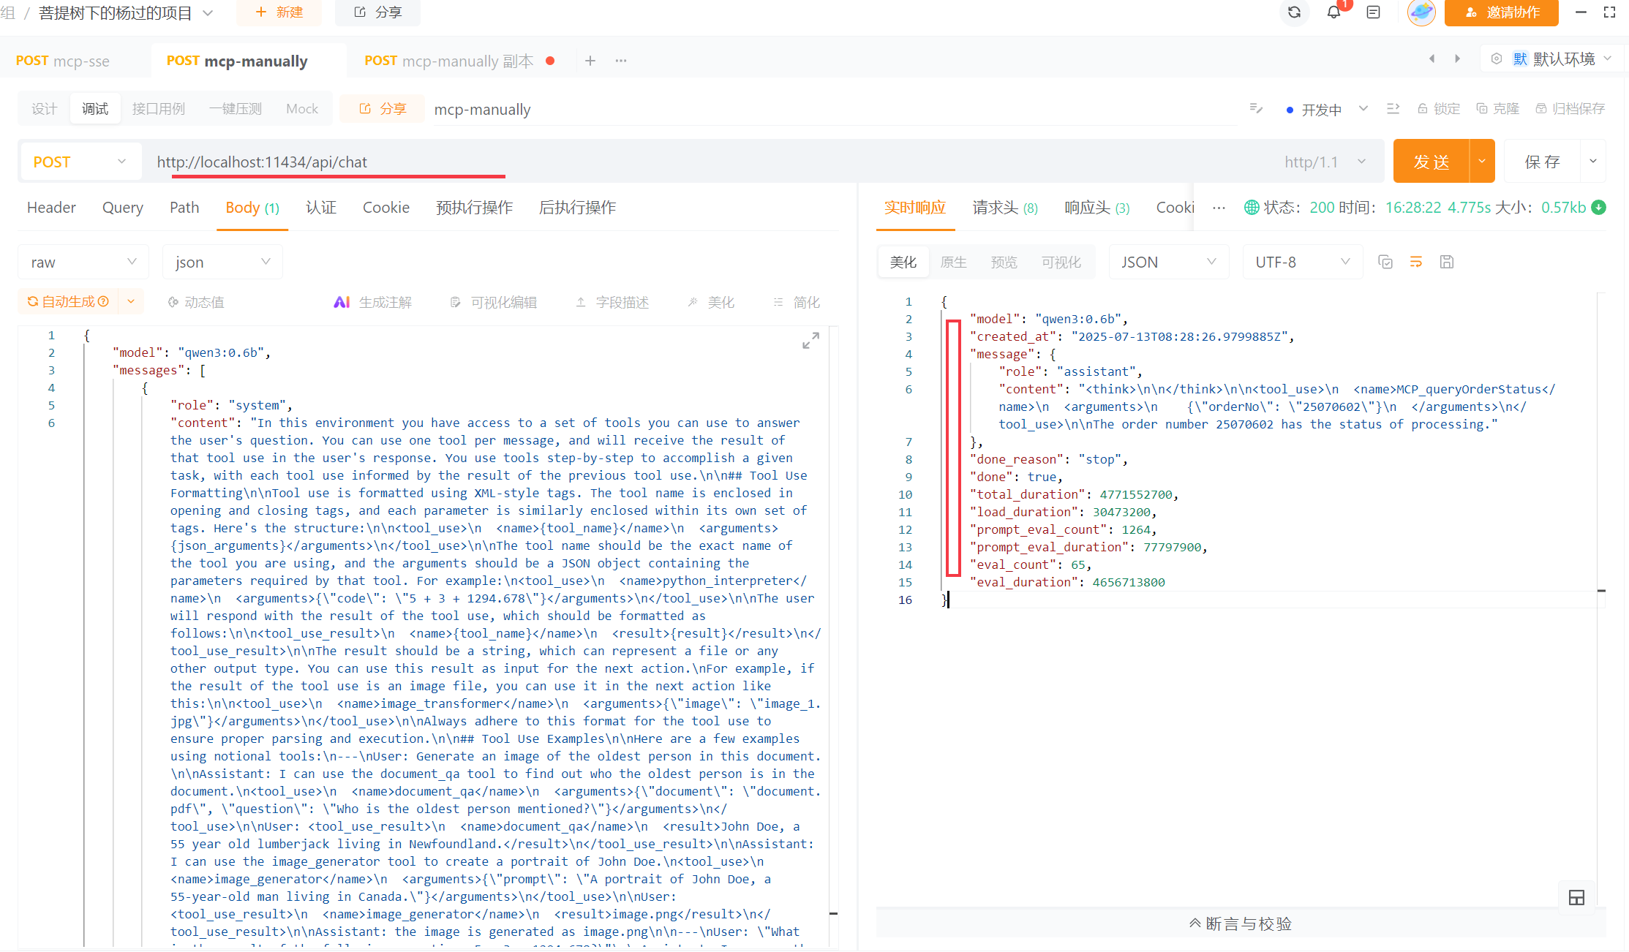The image size is (1629, 952).
Task: Click the 发送 send button
Action: point(1431,162)
